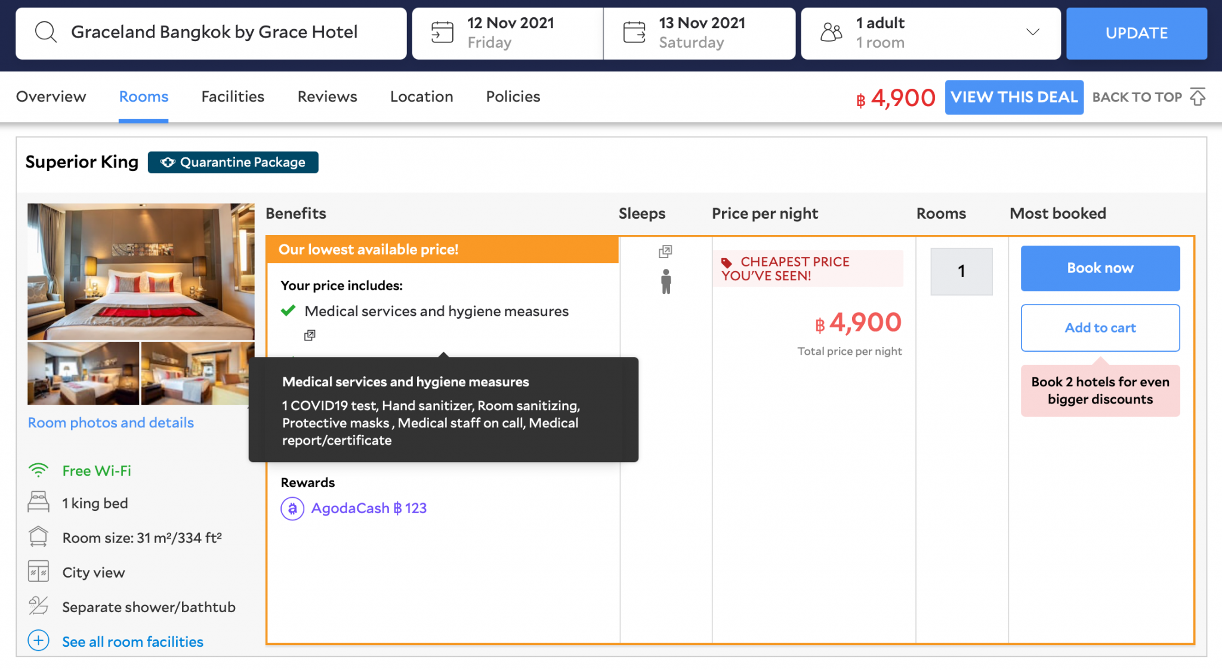Click See all room facilities link
1222x670 pixels.
tap(132, 641)
